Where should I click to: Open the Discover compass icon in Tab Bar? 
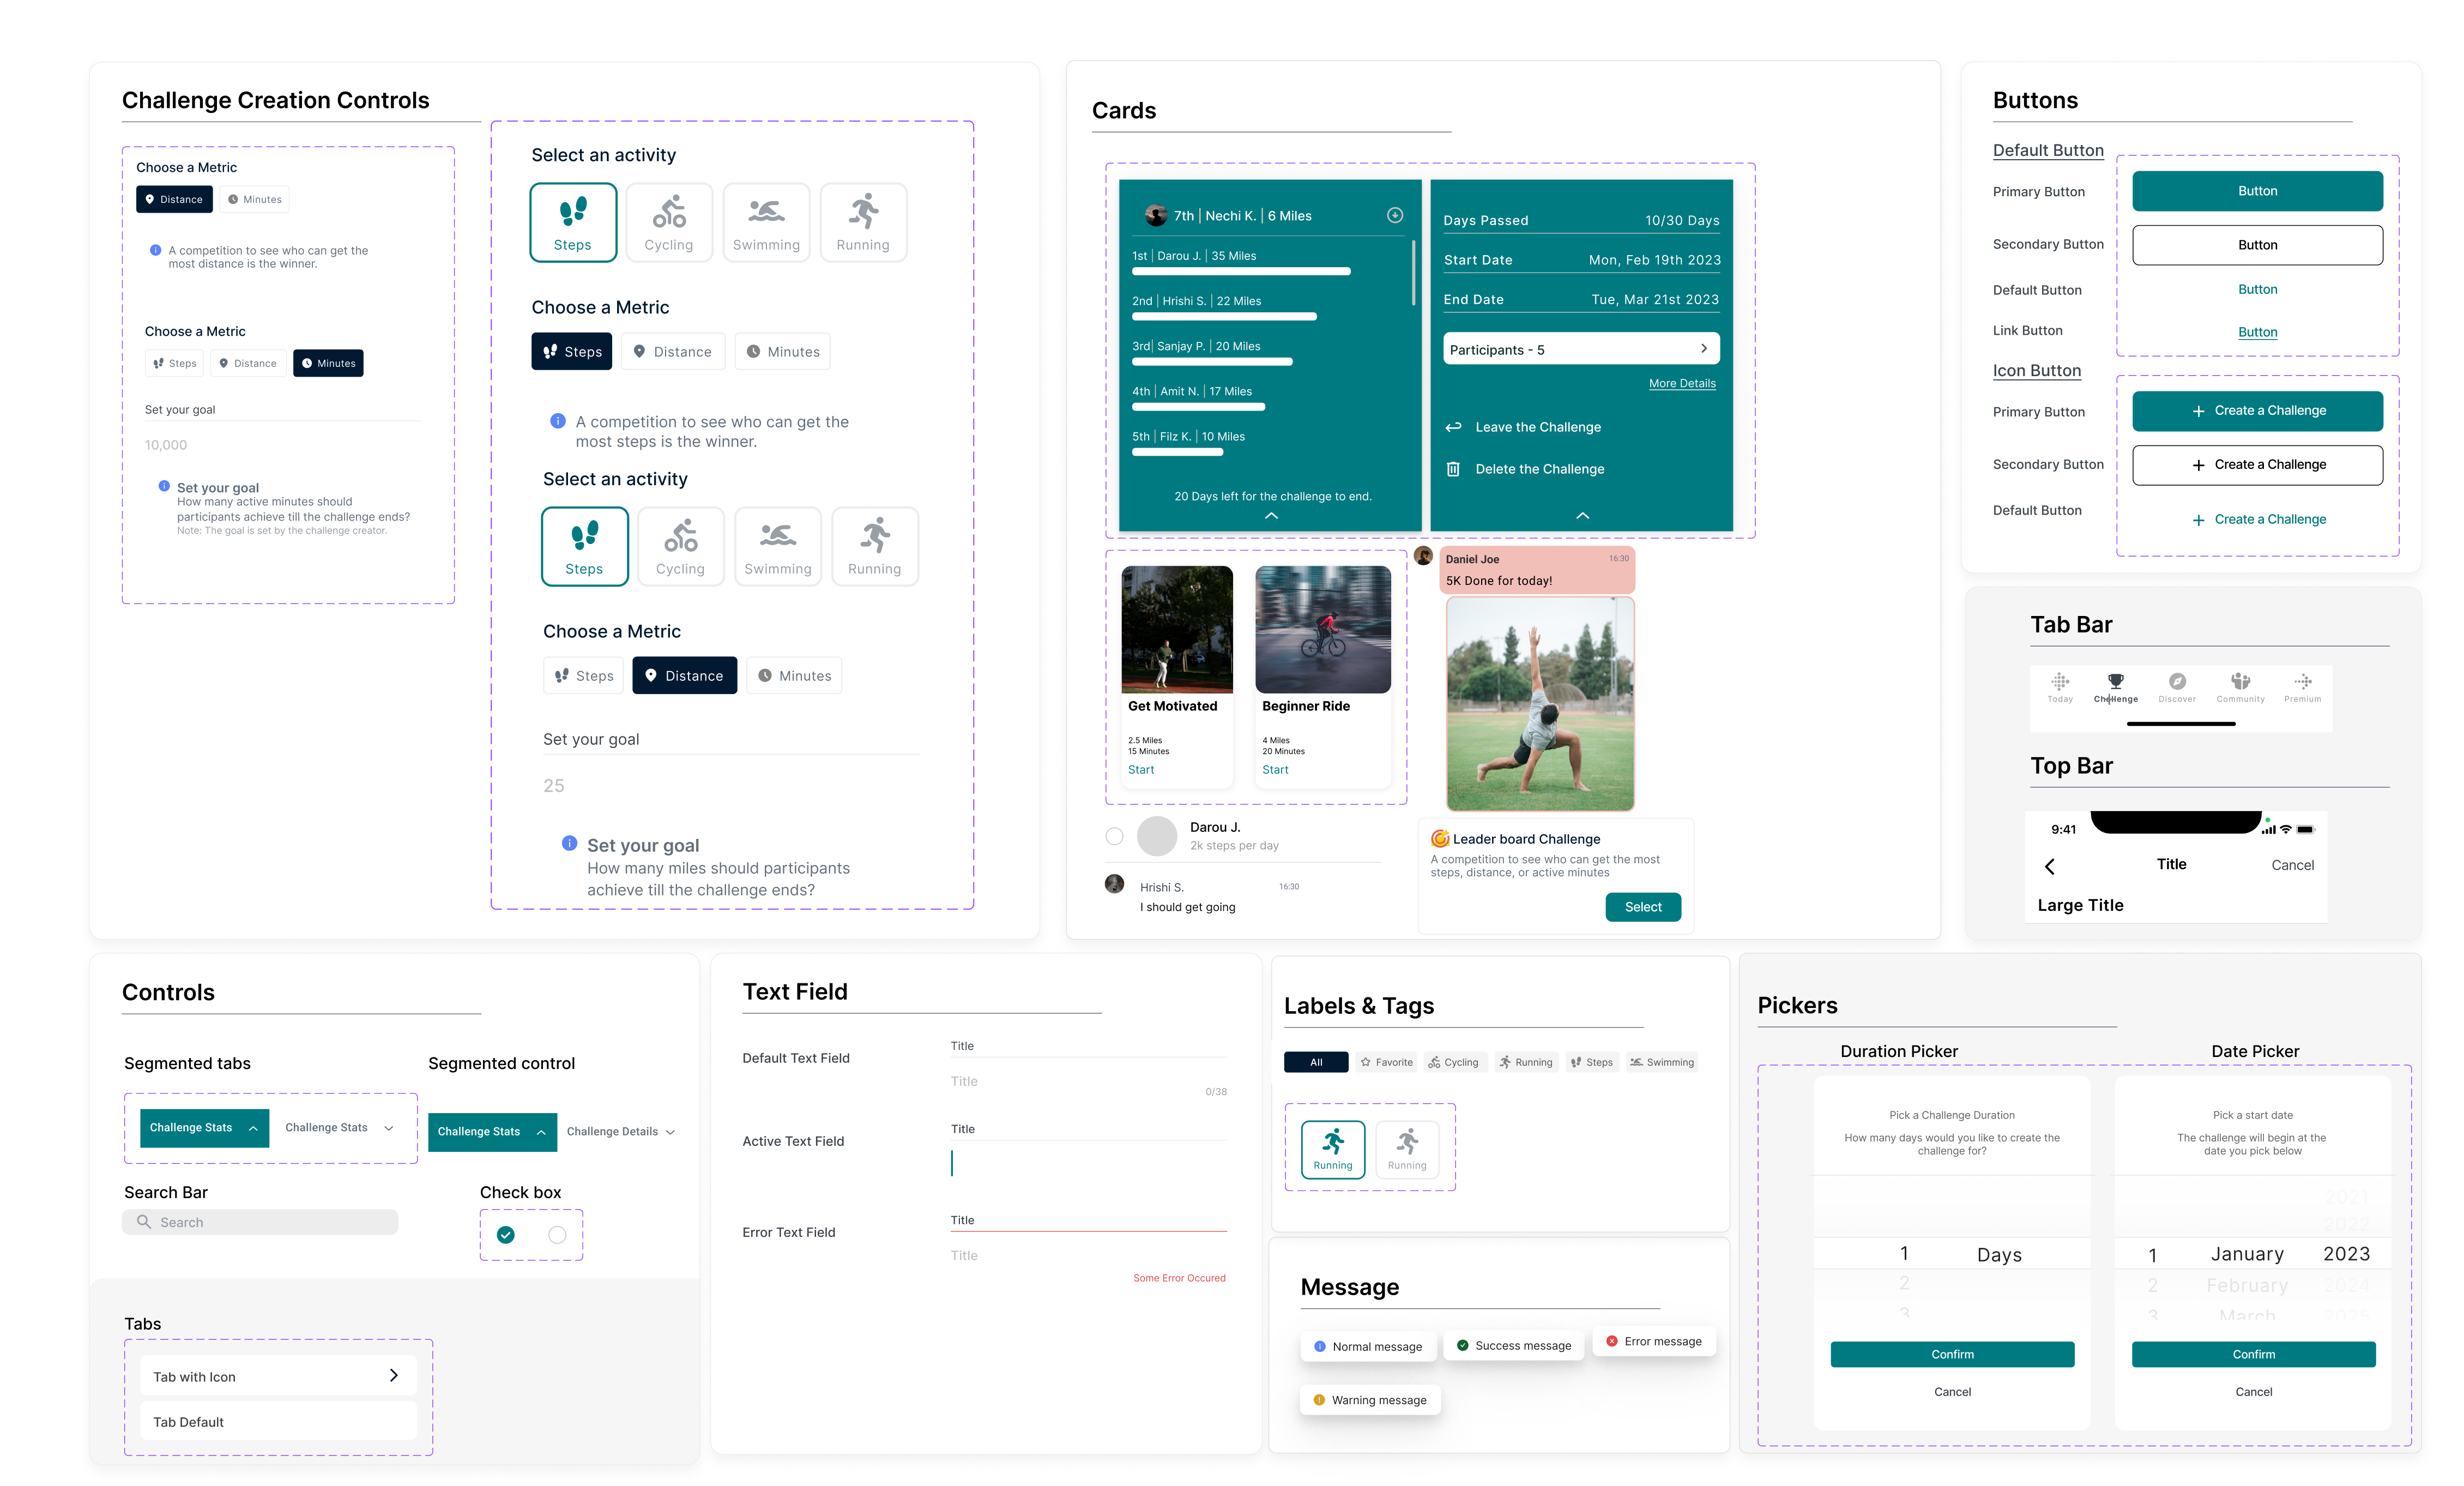pyautogui.click(x=2177, y=681)
